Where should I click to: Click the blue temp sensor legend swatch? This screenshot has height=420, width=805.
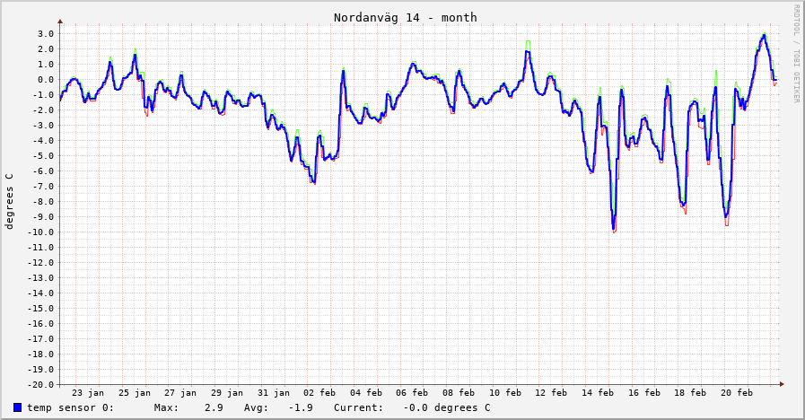[x=18, y=408]
